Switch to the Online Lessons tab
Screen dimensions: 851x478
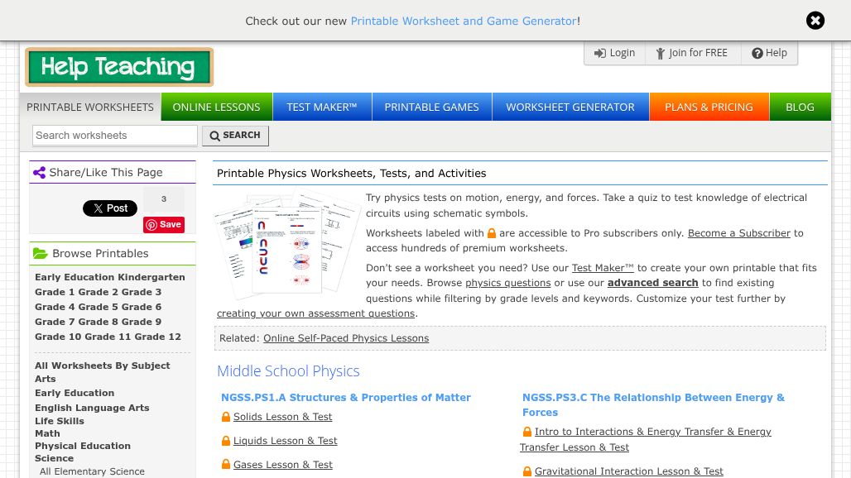point(216,107)
